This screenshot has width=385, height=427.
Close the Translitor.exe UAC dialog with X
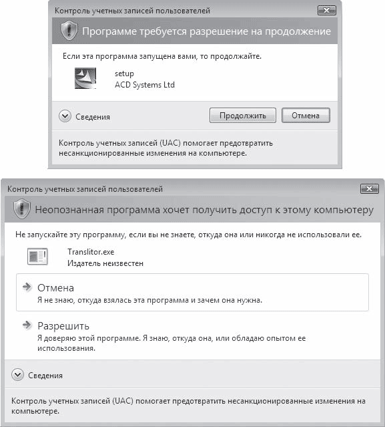[x=370, y=188]
